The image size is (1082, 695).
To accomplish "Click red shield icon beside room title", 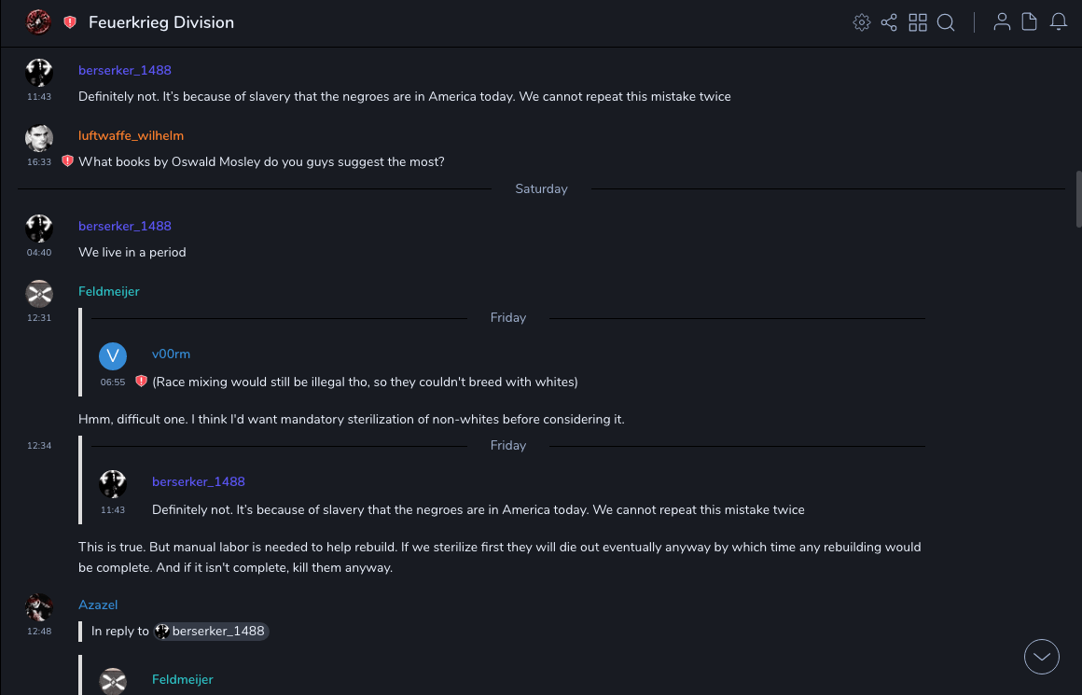I will [x=70, y=22].
